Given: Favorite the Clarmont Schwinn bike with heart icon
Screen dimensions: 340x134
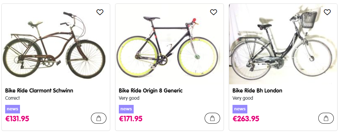Looking at the screenshot, I should click(100, 12).
